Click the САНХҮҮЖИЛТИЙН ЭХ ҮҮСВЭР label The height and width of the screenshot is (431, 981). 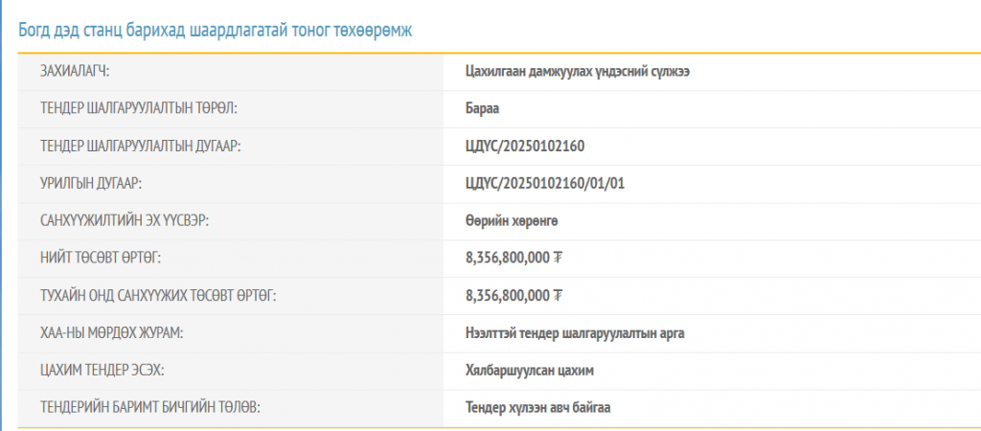[x=125, y=220]
